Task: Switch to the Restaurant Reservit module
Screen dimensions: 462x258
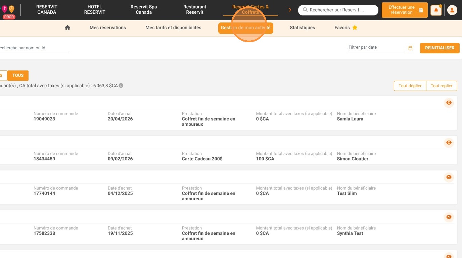Action: click(x=195, y=10)
